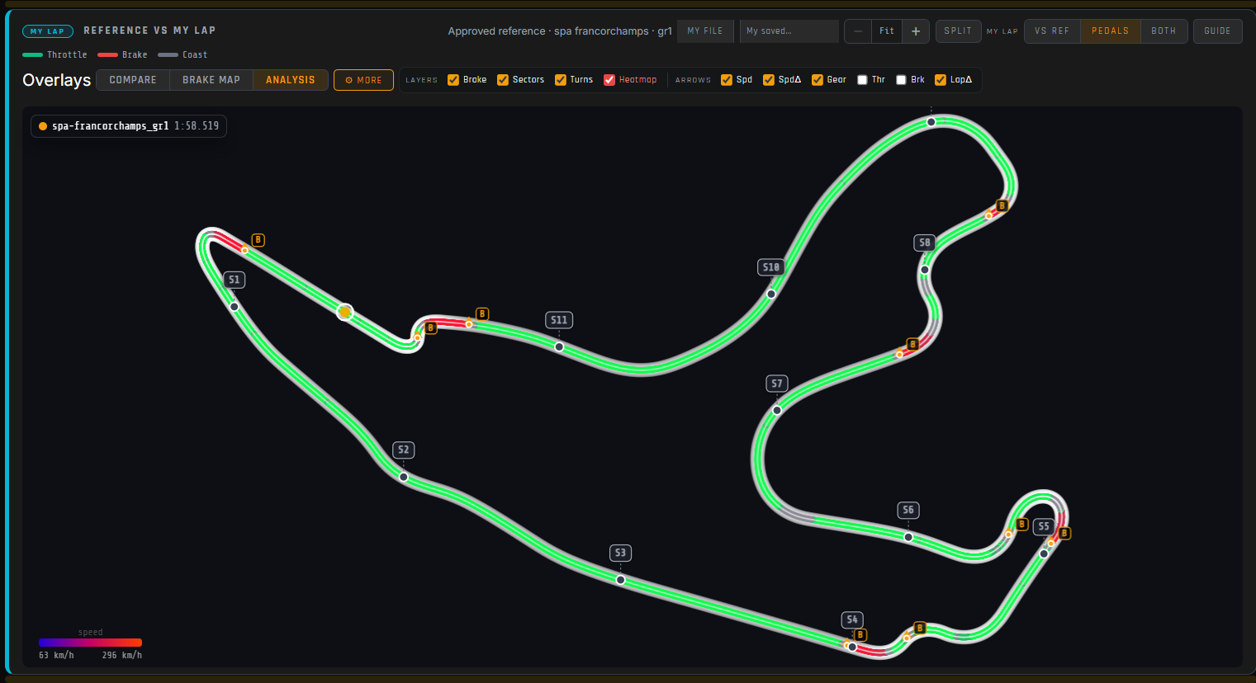Select the PEDALS view tab
1256x683 pixels.
1111,31
